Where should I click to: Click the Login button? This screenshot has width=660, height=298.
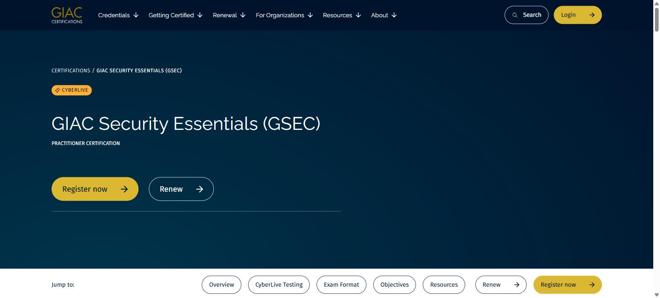click(577, 15)
